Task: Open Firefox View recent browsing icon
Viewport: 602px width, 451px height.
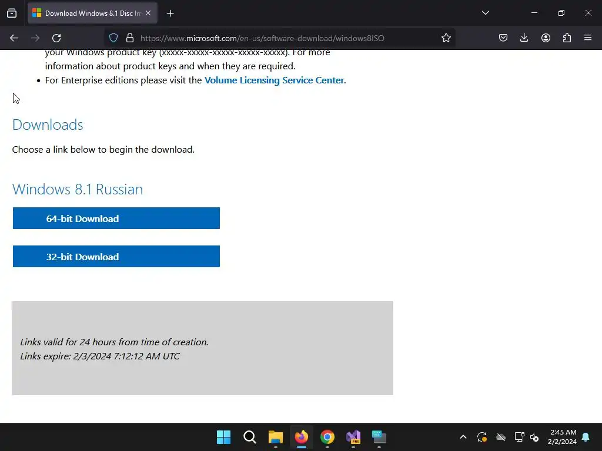Action: (x=12, y=13)
